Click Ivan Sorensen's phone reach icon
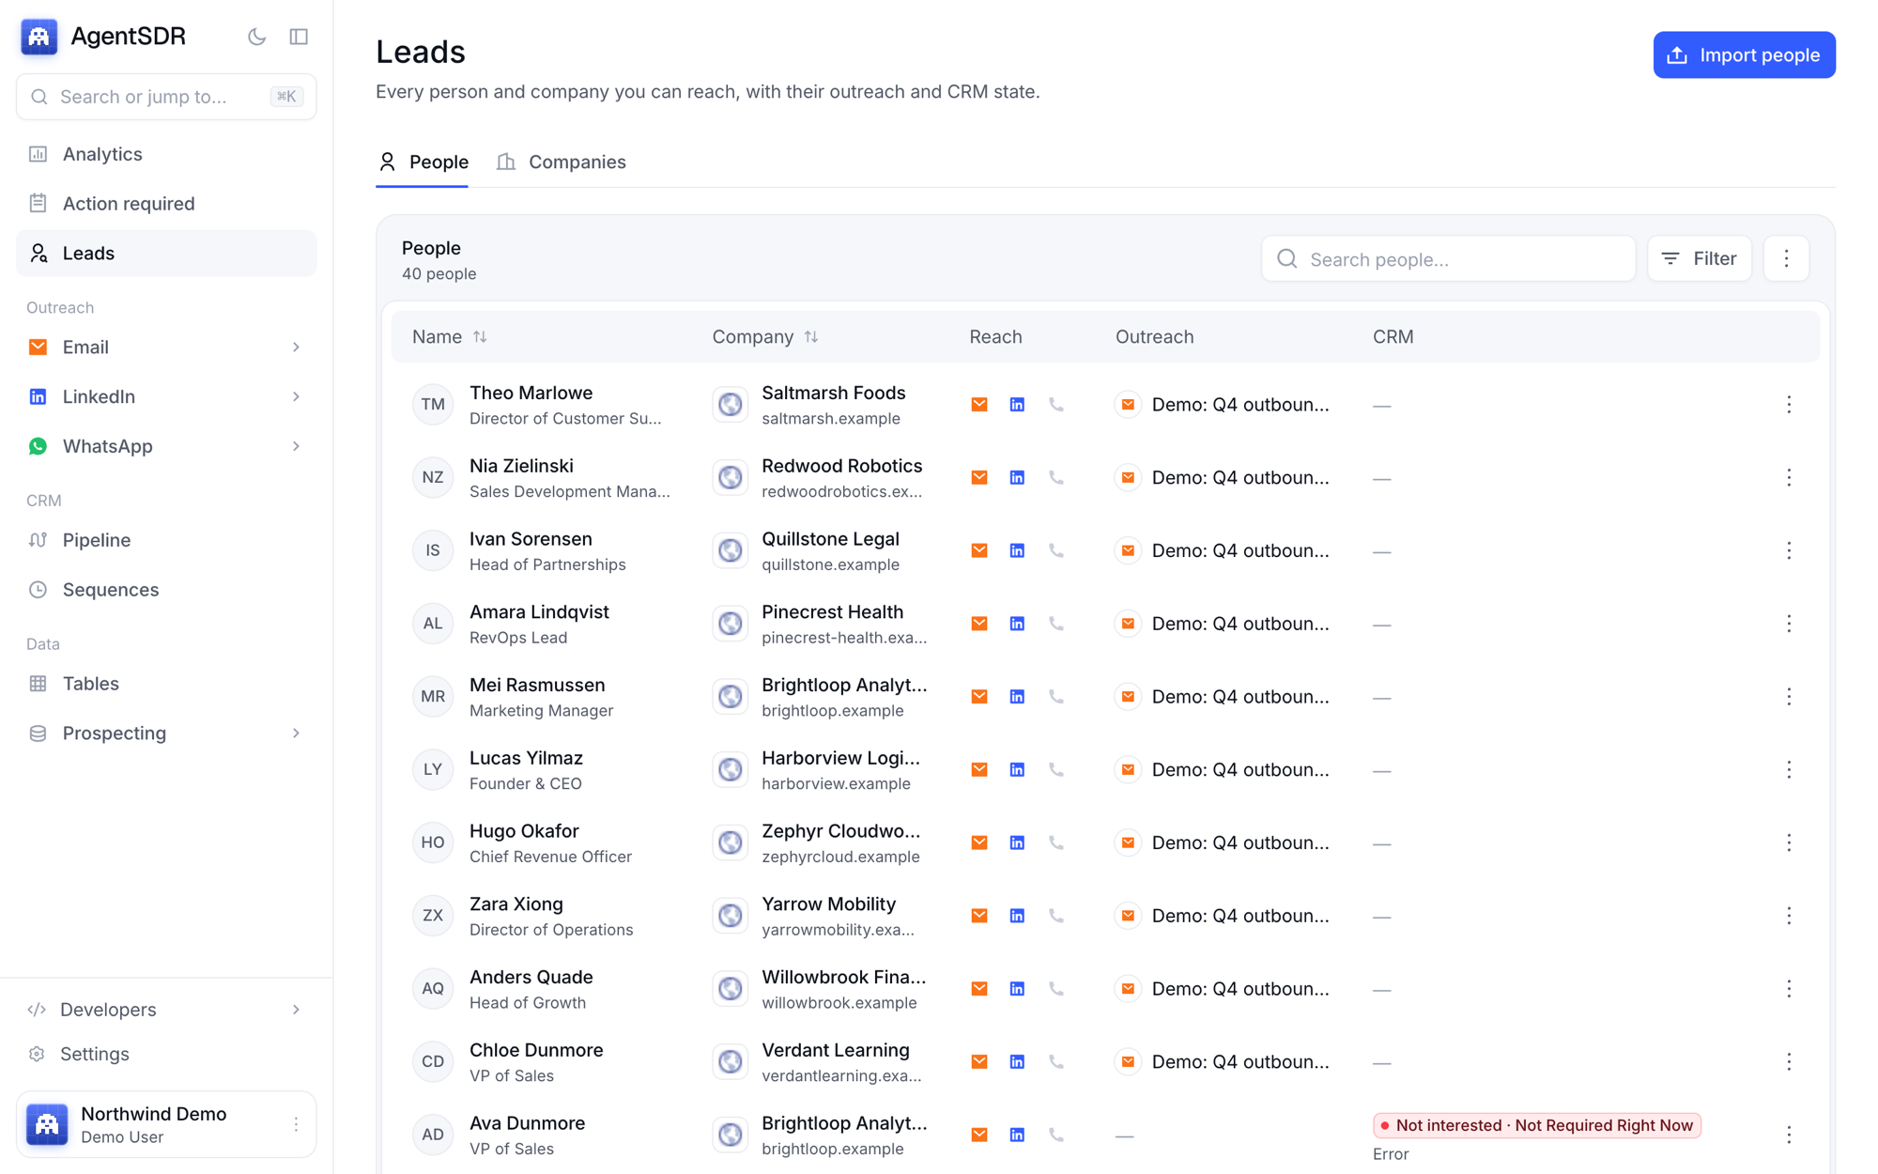1878x1174 pixels. tap(1056, 551)
